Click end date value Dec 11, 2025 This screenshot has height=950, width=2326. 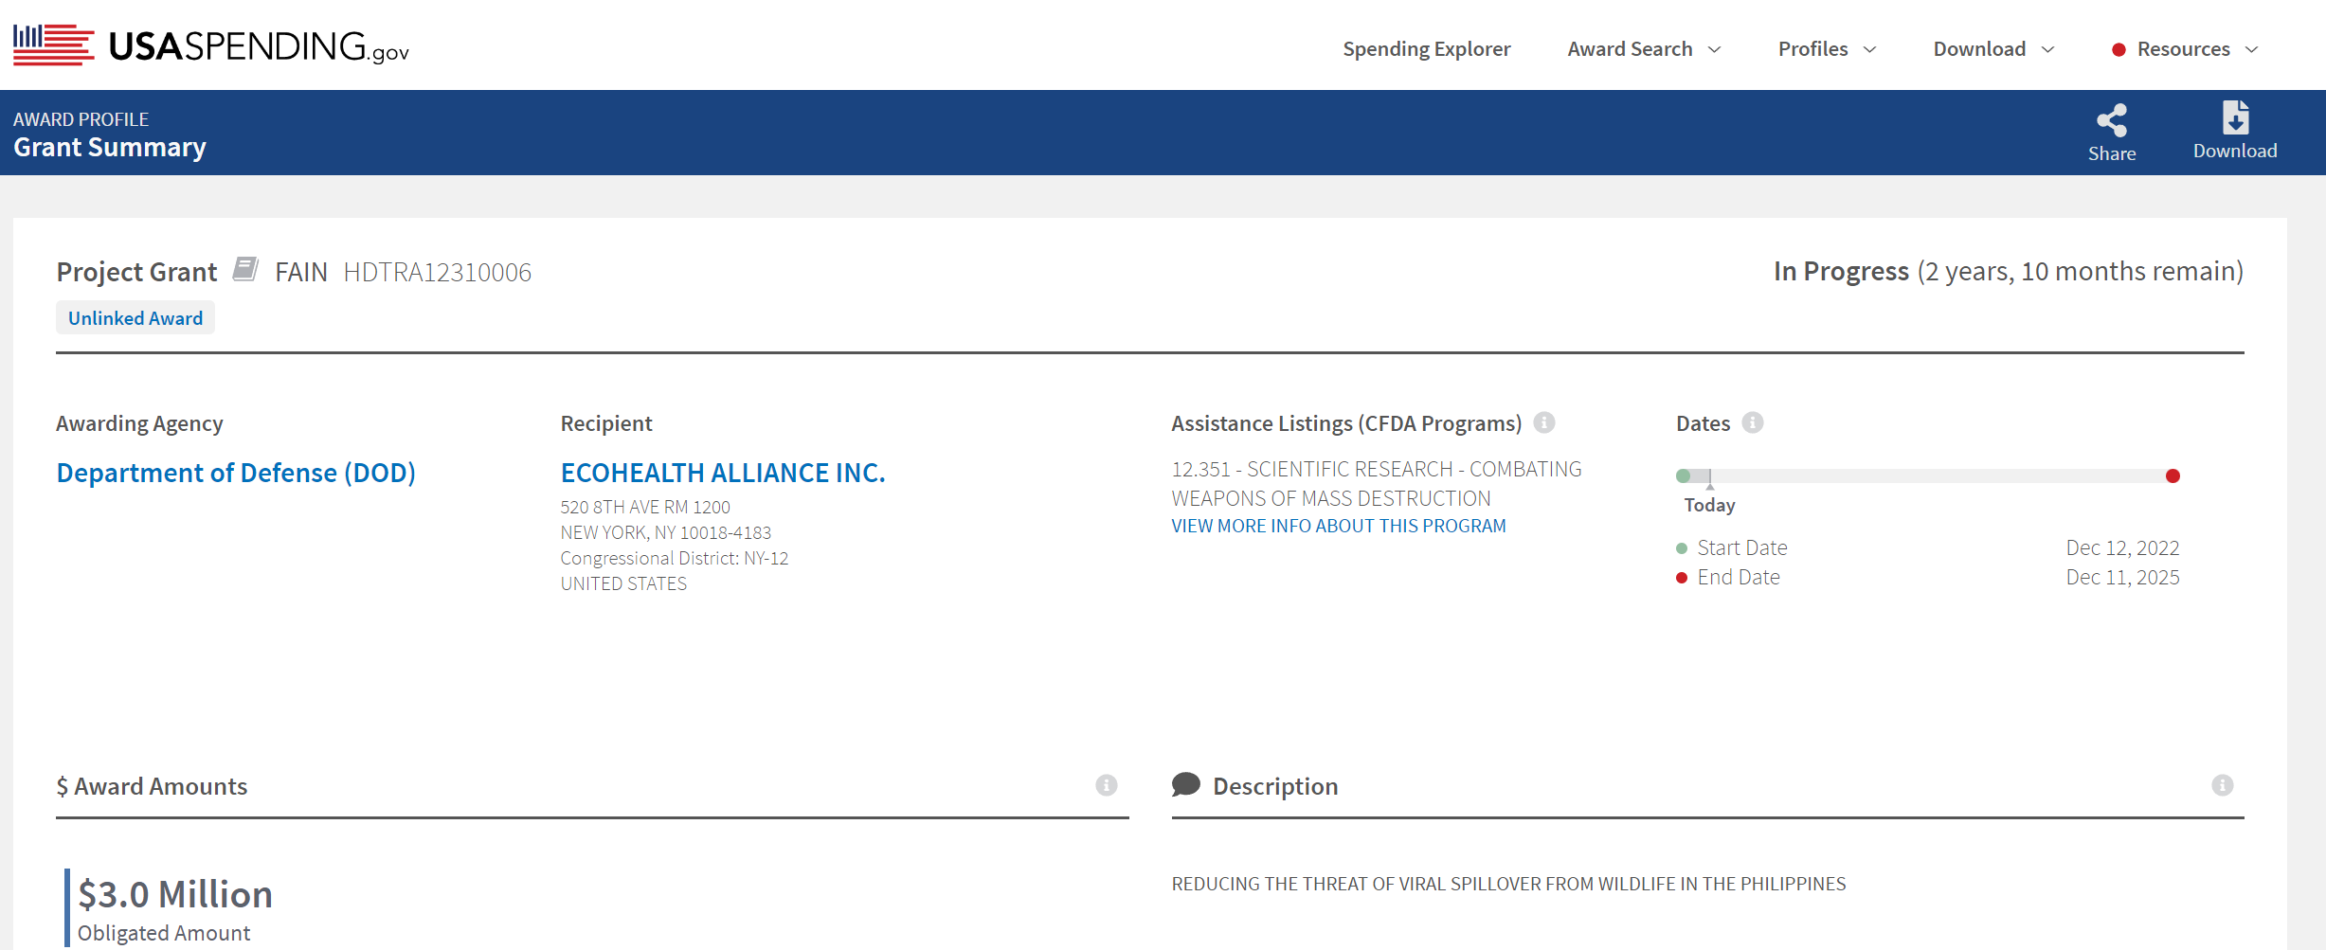[x=2122, y=577]
